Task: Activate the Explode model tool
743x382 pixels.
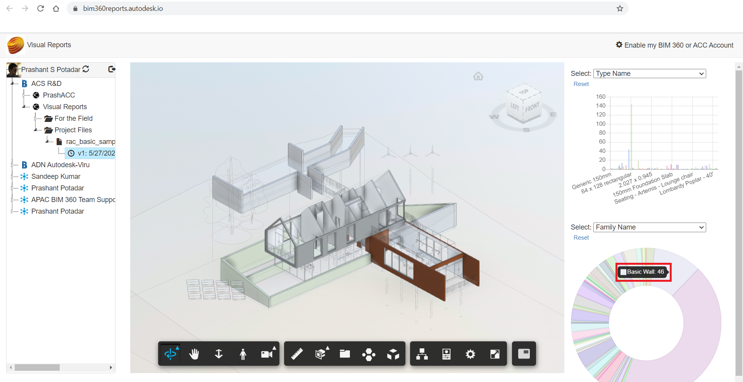Action: click(369, 354)
